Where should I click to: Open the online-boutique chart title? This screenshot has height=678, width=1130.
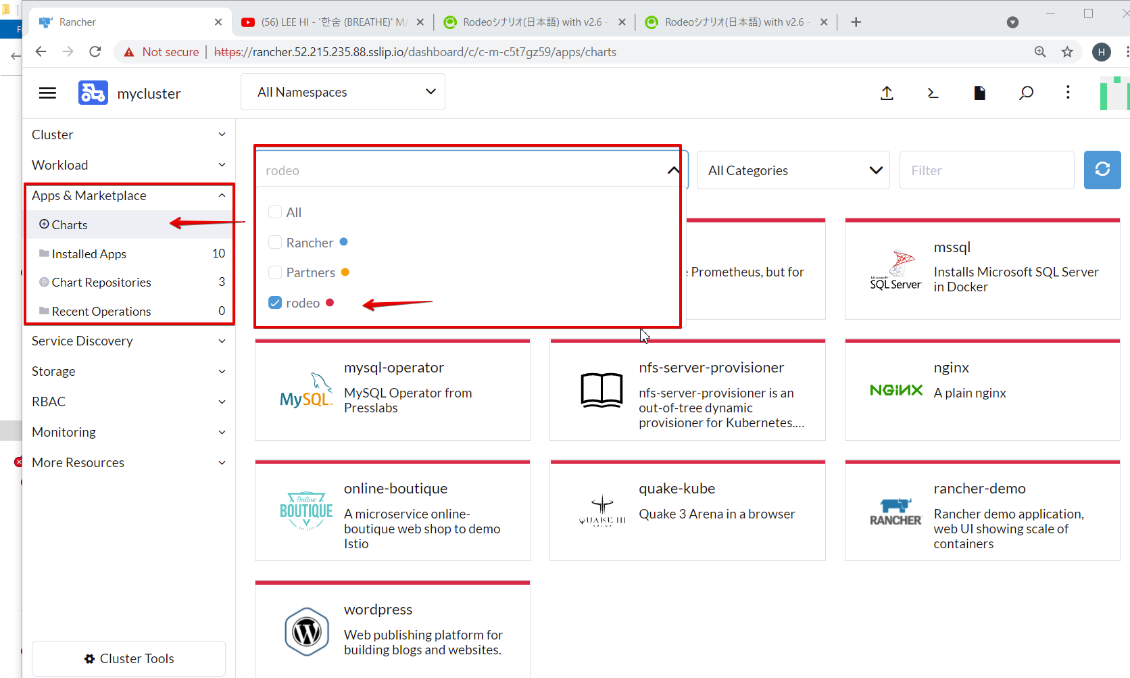click(395, 489)
